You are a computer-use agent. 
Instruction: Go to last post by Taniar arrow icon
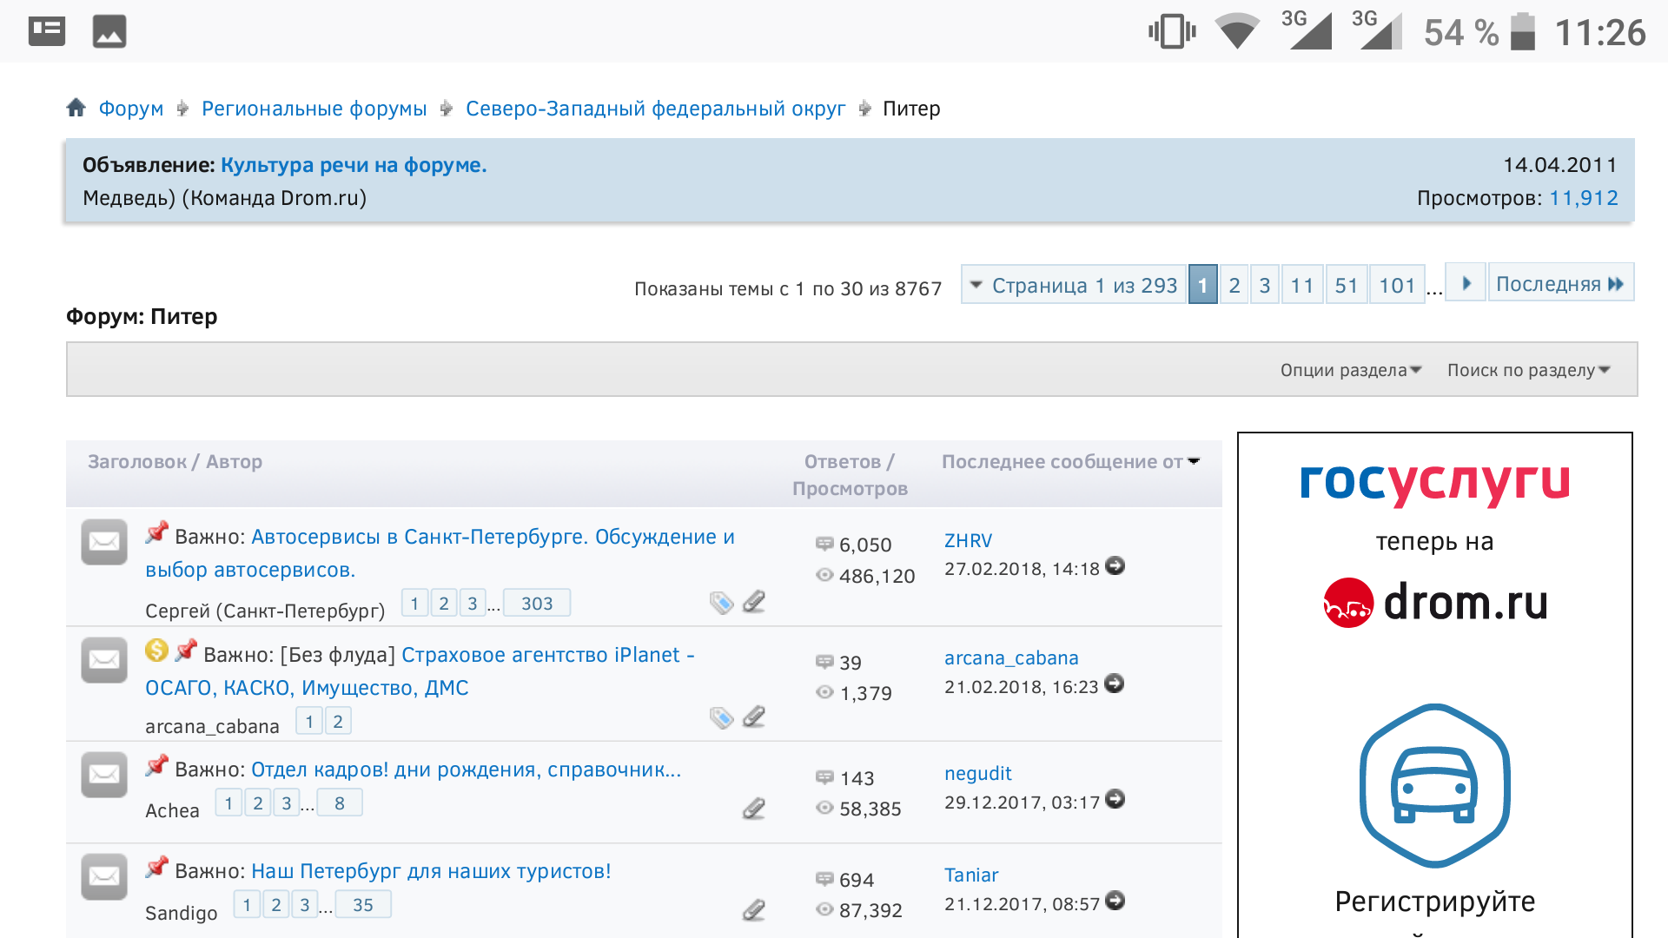1115,901
